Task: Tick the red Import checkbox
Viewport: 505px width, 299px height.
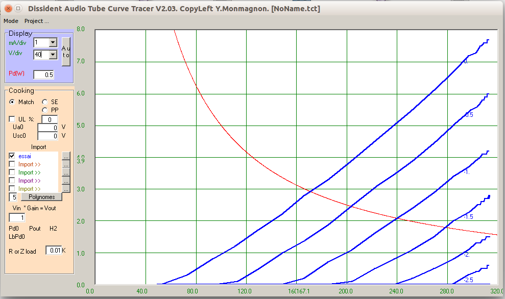Action: [x=12, y=164]
